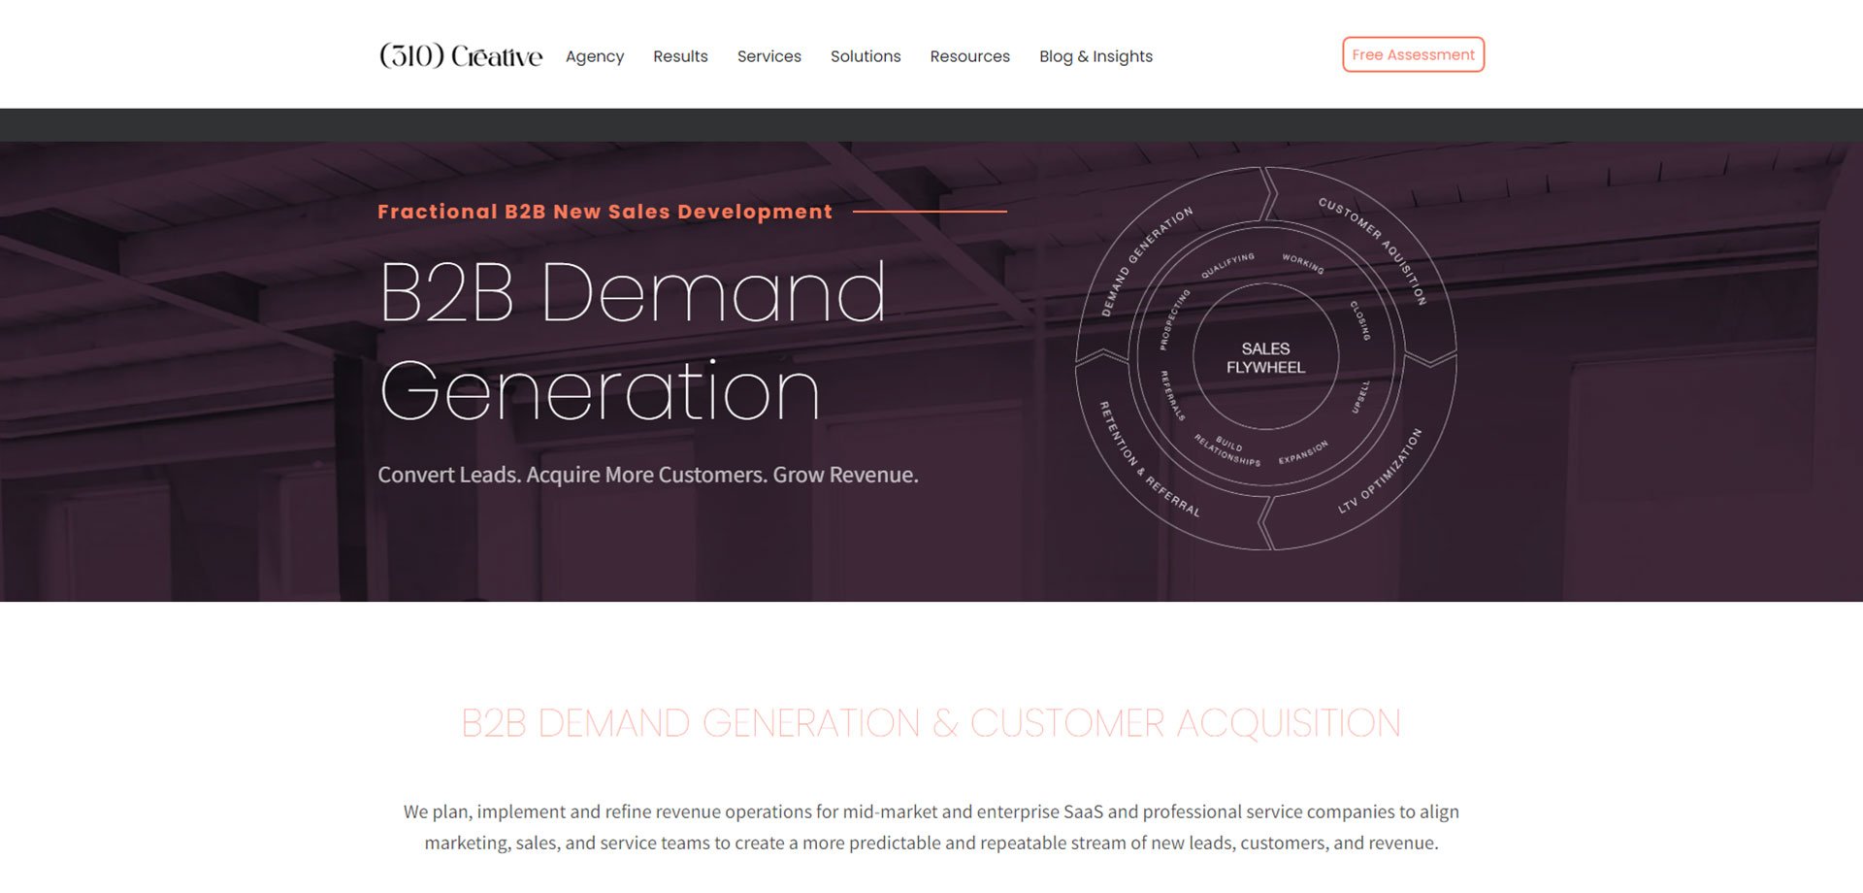The image size is (1863, 893).
Task: Click the Qualifying label in the flywheel
Action: [1227, 265]
